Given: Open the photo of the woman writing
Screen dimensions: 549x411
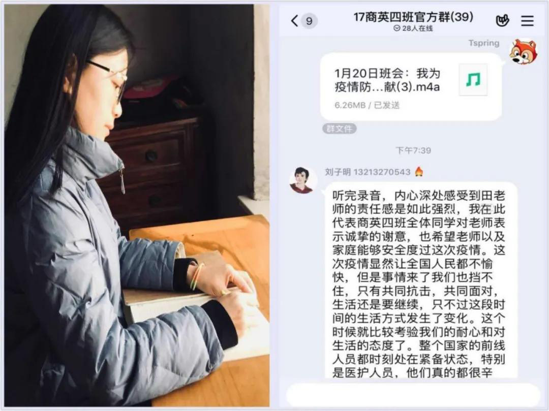Looking at the screenshot, I should 137,205.
